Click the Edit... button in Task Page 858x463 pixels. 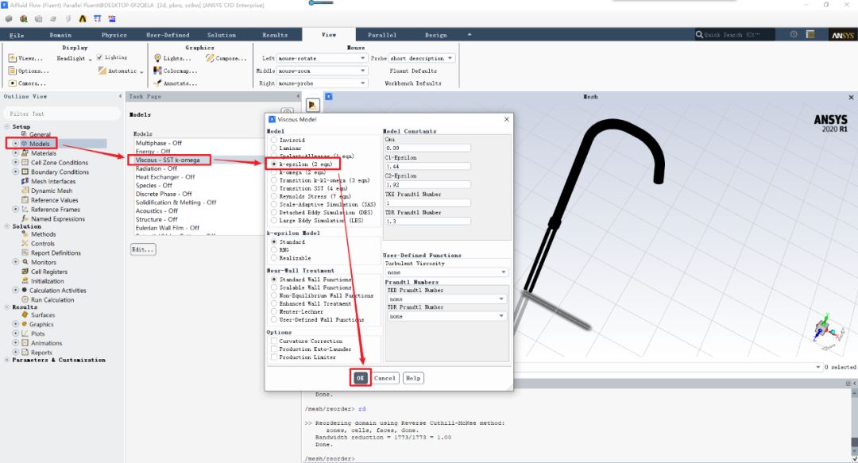[142, 249]
